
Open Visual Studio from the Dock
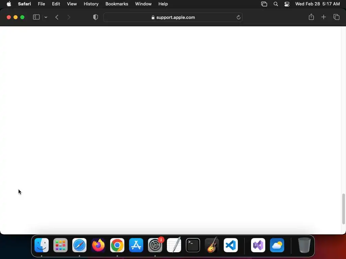click(258, 245)
